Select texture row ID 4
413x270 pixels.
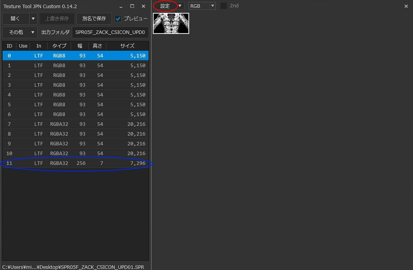point(76,94)
